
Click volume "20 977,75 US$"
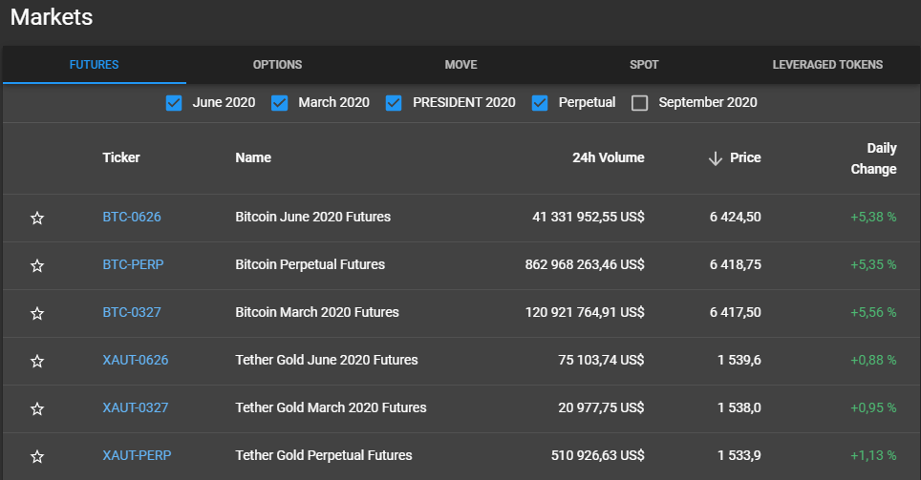602,407
